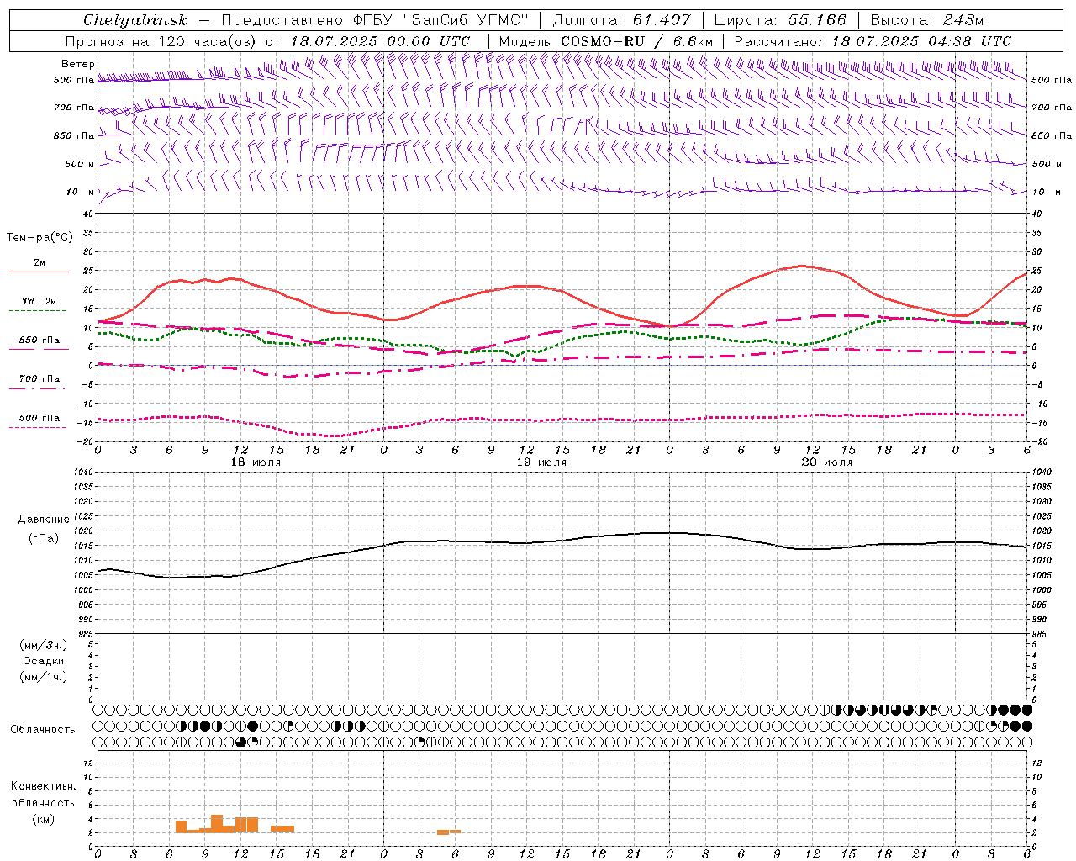1076x861 pixels.
Task: Click the 18 июля date label
Action: click(x=256, y=462)
